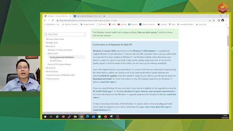
Task: Reload the page with the refresh icon
Action: click(x=53, y=20)
